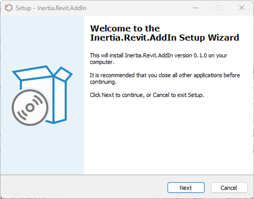Viewport: 254px width, 199px height.
Task: Click the light blue sidebar above the box
Action: (42, 40)
